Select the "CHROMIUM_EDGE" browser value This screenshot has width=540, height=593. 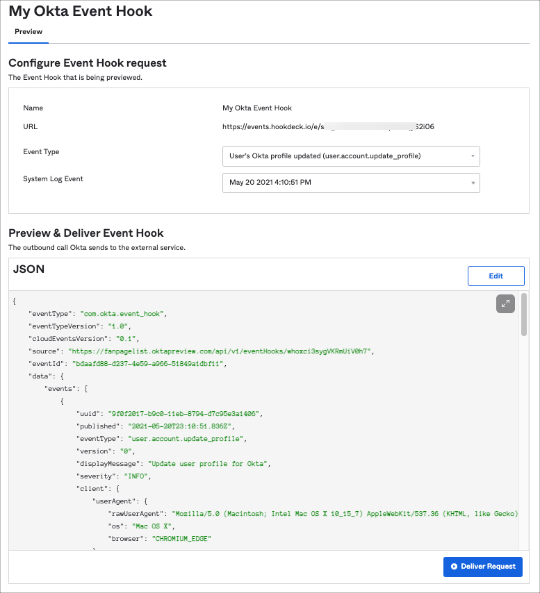tap(181, 538)
